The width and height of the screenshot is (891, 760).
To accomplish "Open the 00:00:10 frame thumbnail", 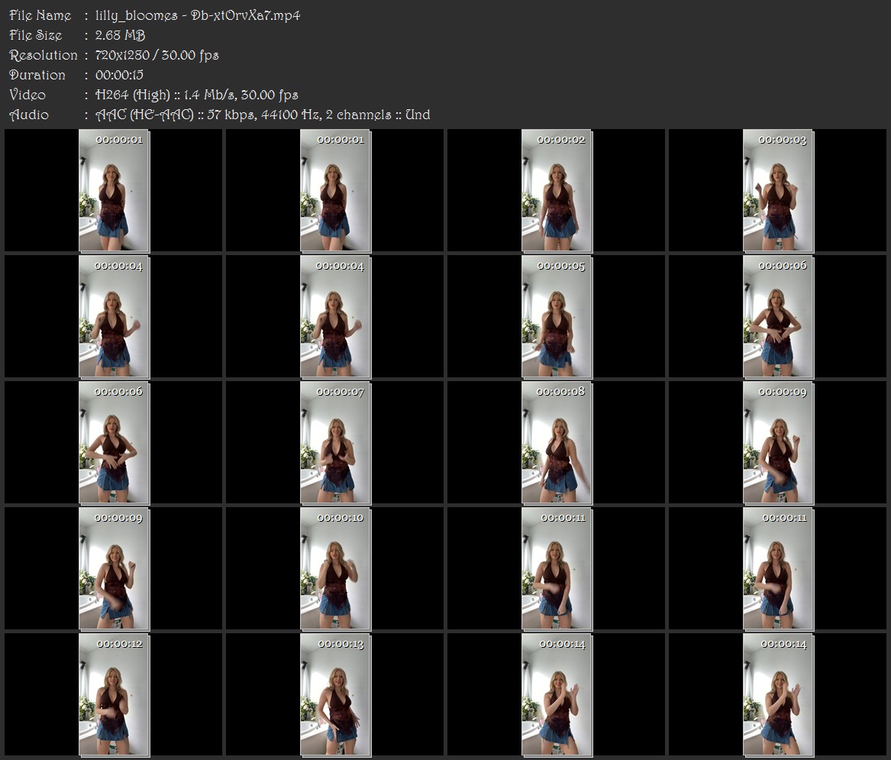I will coord(335,569).
